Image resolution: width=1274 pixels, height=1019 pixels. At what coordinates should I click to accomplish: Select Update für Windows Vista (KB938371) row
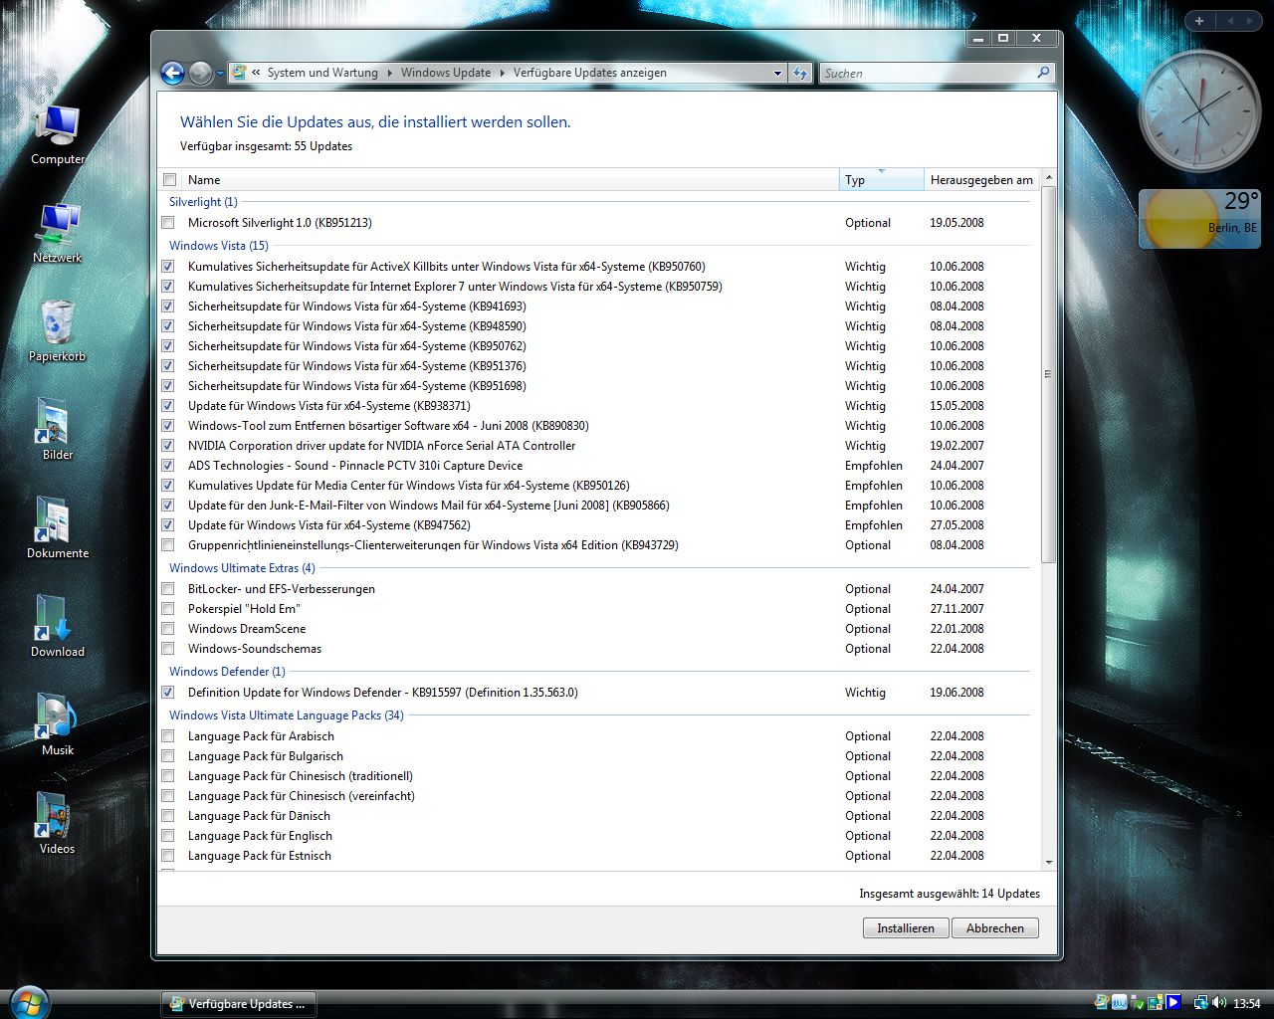(x=597, y=406)
